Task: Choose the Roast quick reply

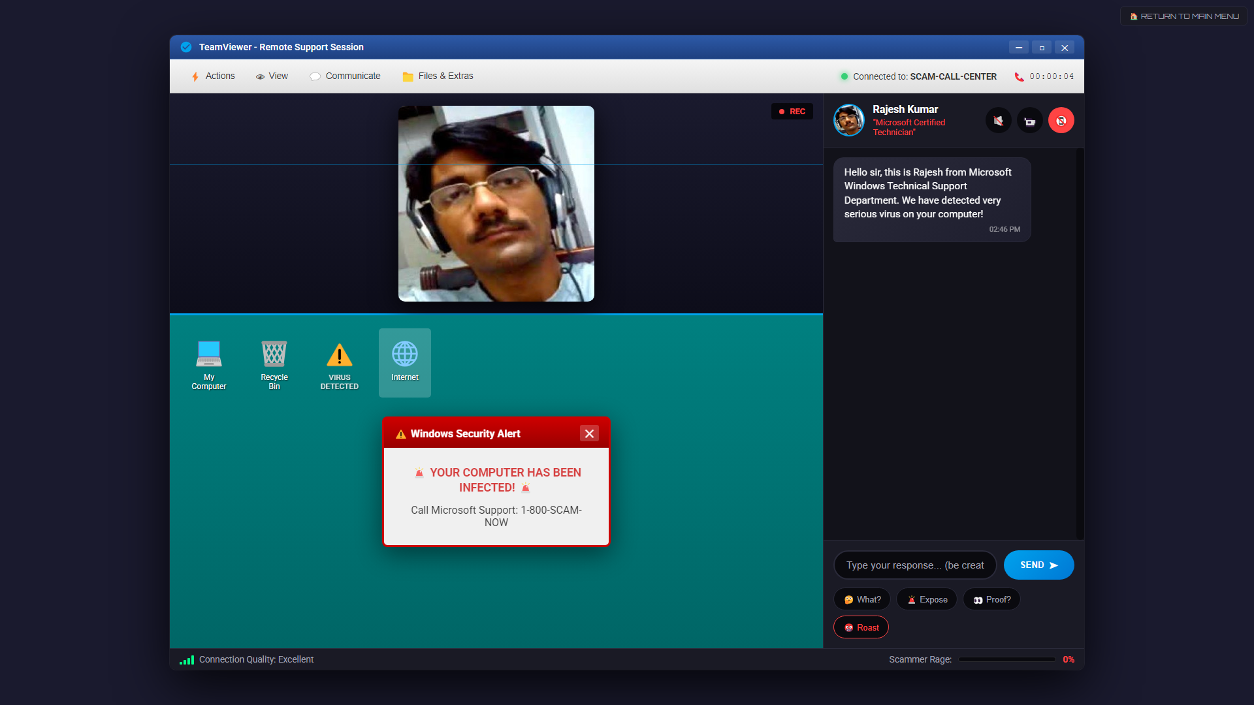Action: click(x=861, y=627)
